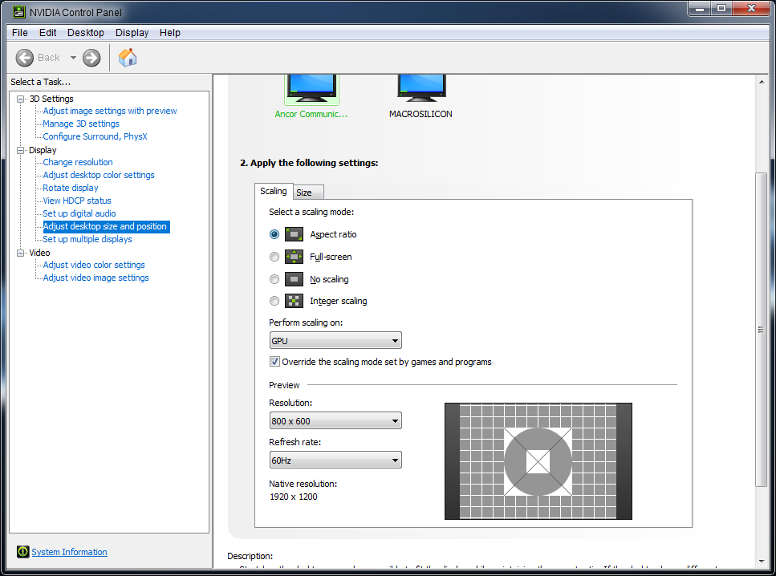Image resolution: width=776 pixels, height=576 pixels.
Task: Click the Back arrow icon
Action: coord(25,57)
